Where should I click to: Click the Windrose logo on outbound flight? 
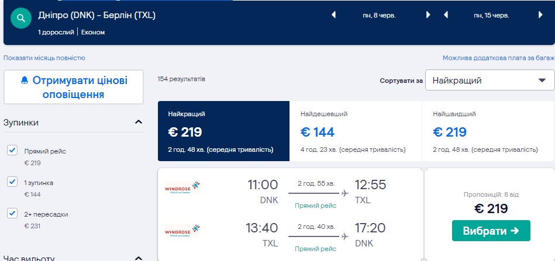(x=182, y=187)
